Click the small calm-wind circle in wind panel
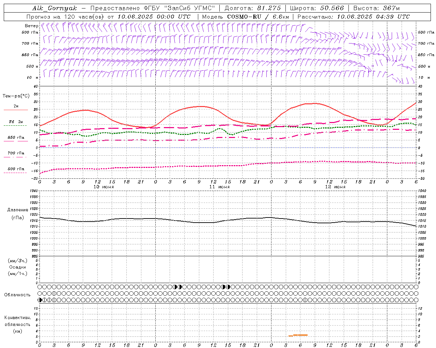Viewport: 436px width, 348px height. click(373, 66)
